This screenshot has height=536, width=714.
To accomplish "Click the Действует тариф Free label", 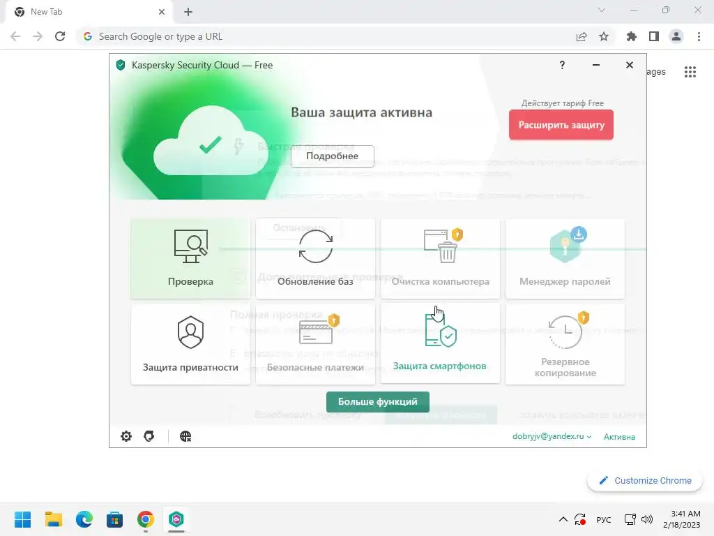I will pyautogui.click(x=563, y=103).
